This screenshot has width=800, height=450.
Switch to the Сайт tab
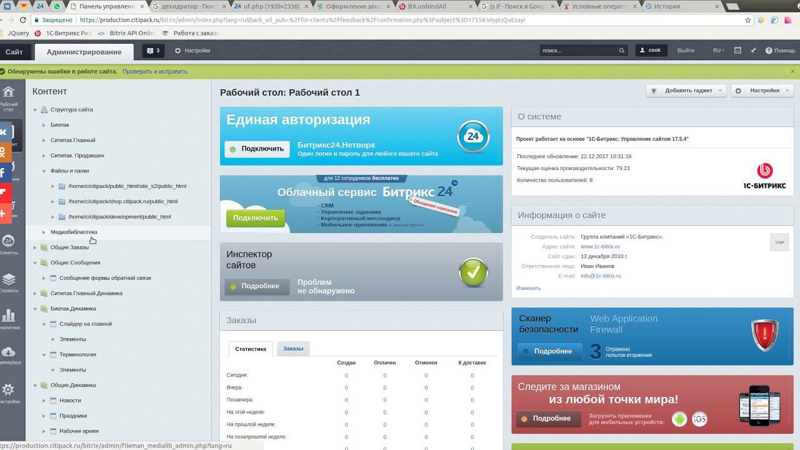14,52
